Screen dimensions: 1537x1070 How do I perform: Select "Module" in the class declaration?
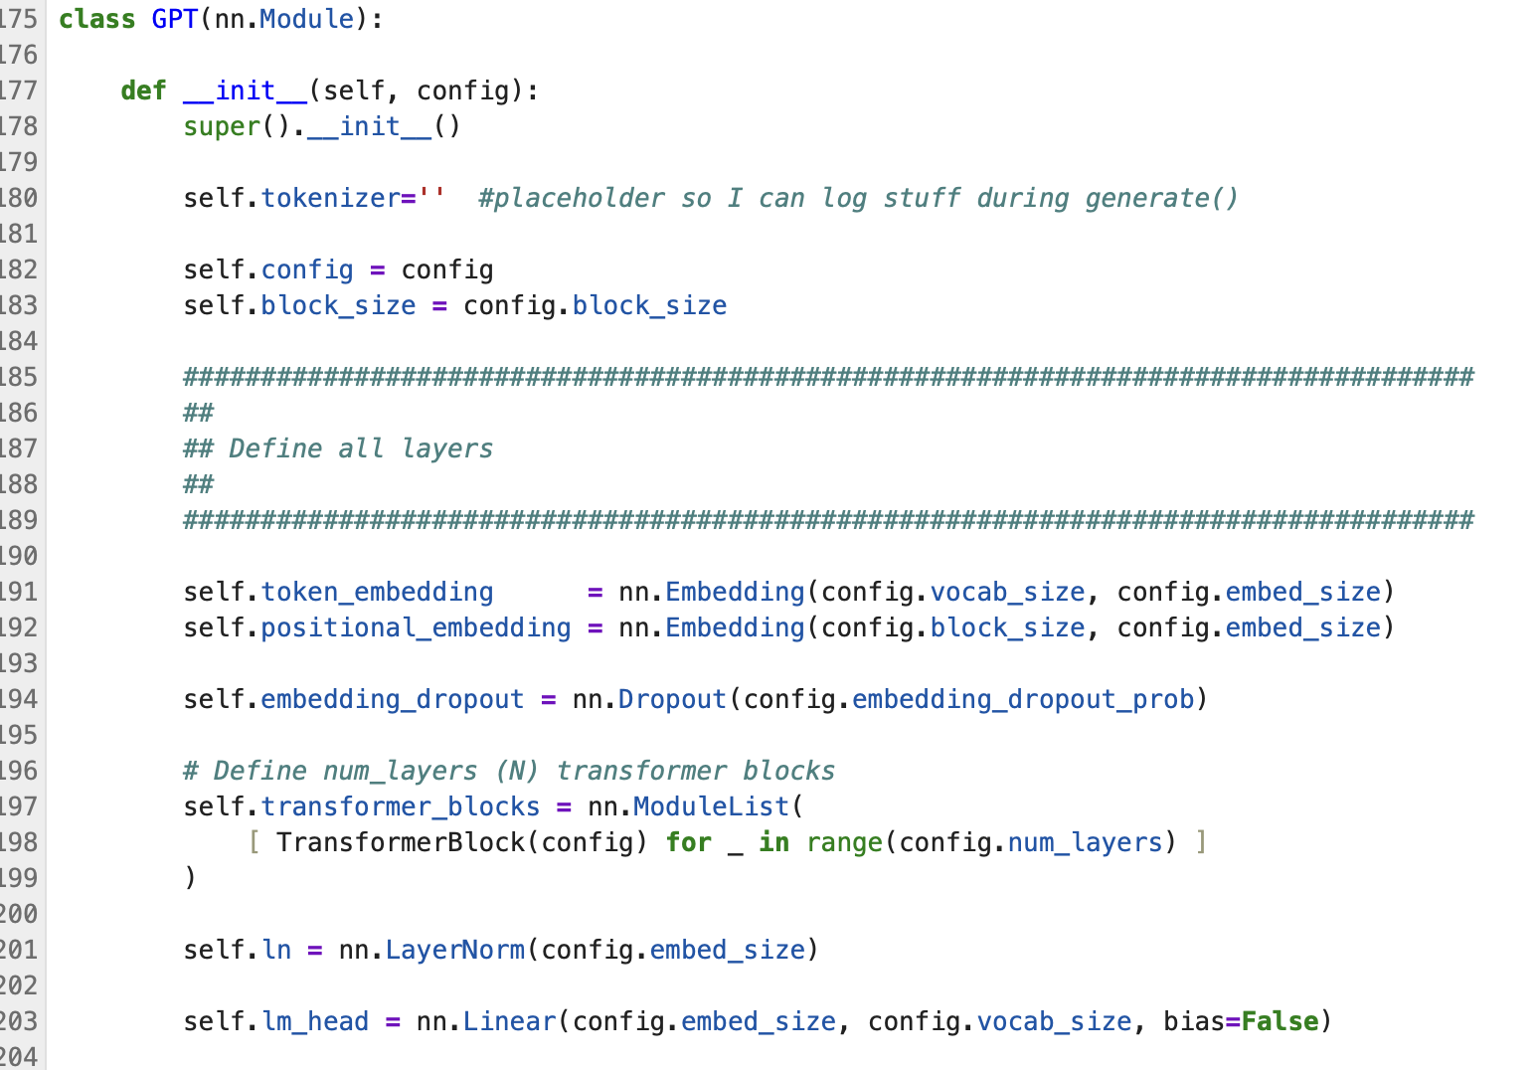point(307,19)
